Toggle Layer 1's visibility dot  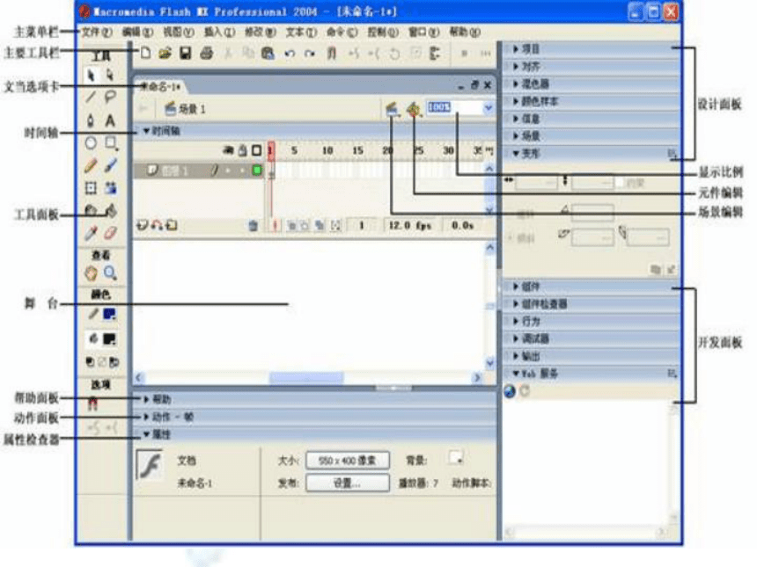228,171
